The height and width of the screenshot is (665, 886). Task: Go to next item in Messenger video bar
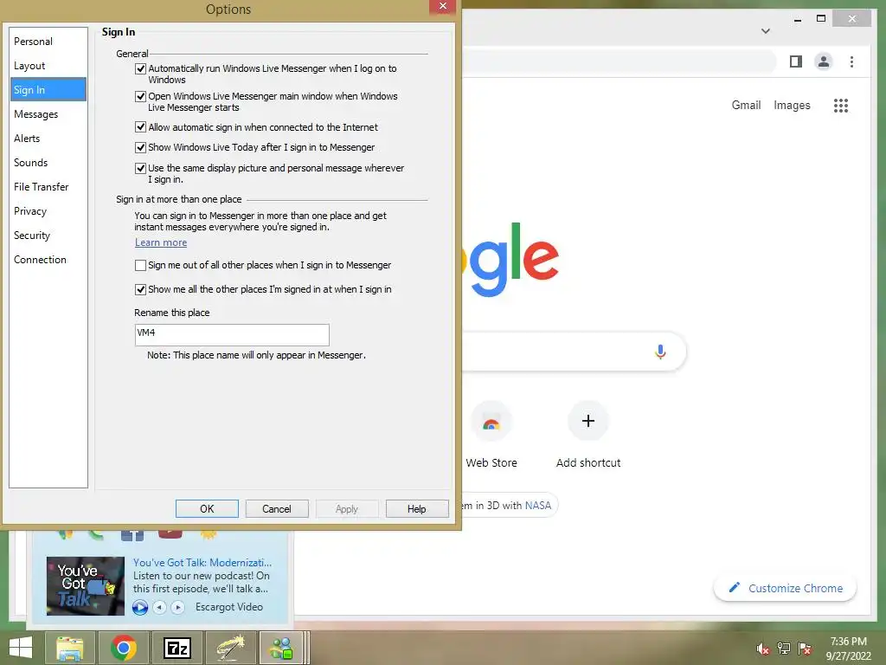coord(178,607)
